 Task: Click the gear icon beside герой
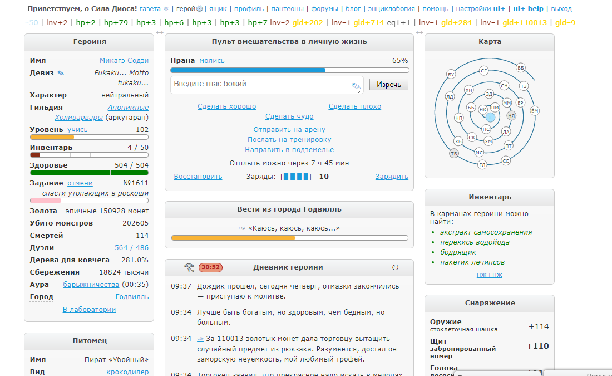pos(200,9)
